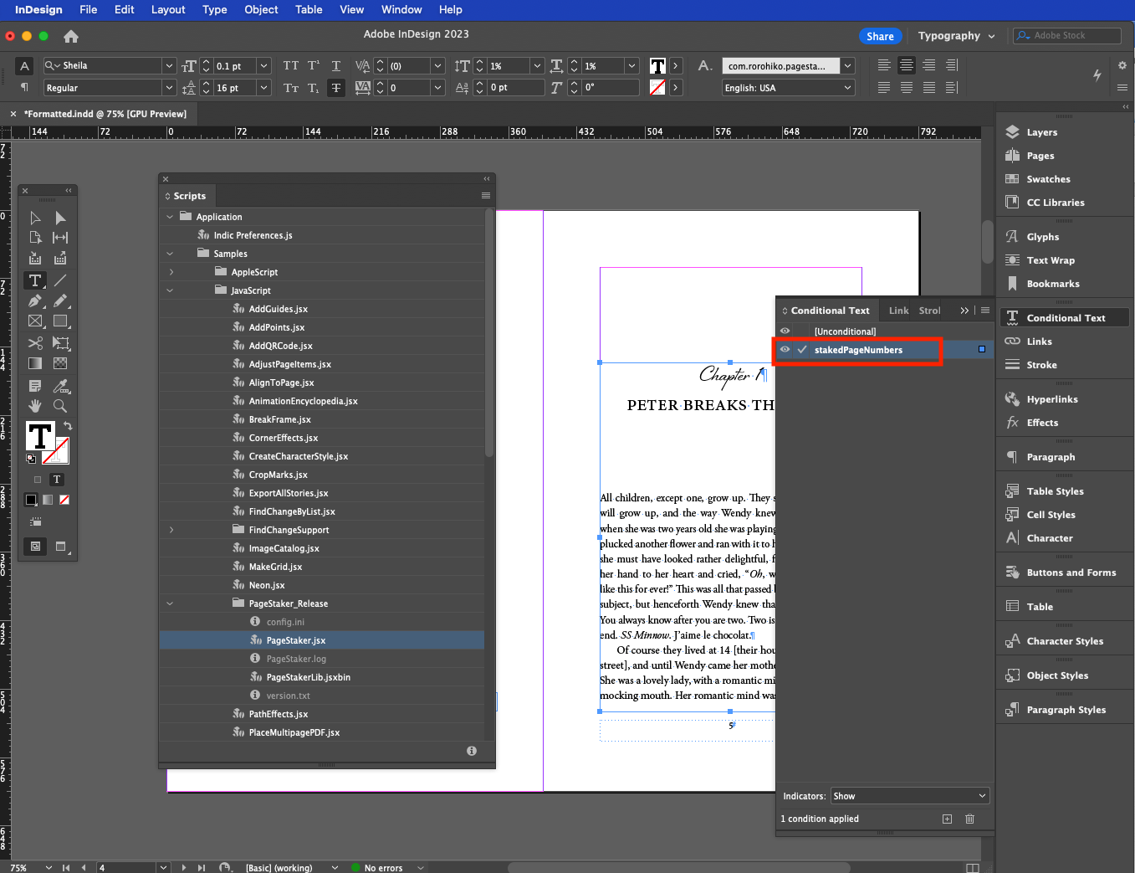Select the Hand tool
The height and width of the screenshot is (873, 1135).
click(35, 406)
